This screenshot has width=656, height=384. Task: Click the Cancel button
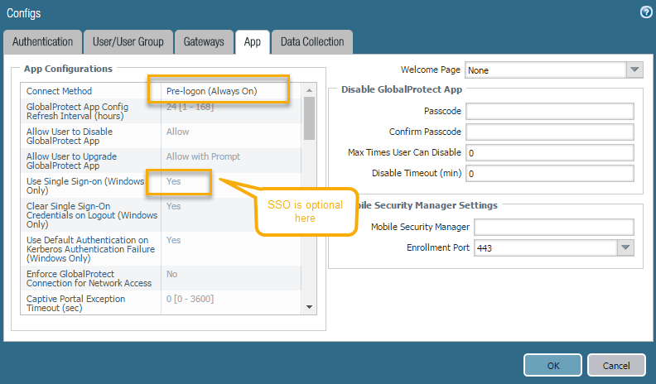[616, 365]
